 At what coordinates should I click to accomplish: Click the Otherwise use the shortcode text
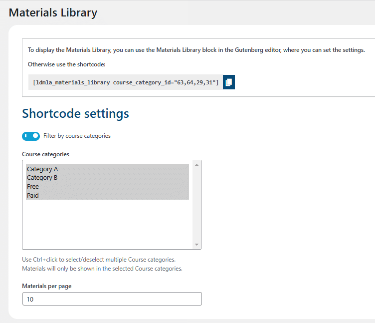(66, 64)
